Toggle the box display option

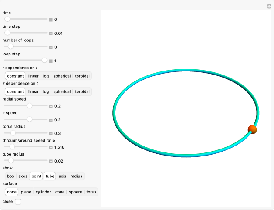tap(10, 176)
